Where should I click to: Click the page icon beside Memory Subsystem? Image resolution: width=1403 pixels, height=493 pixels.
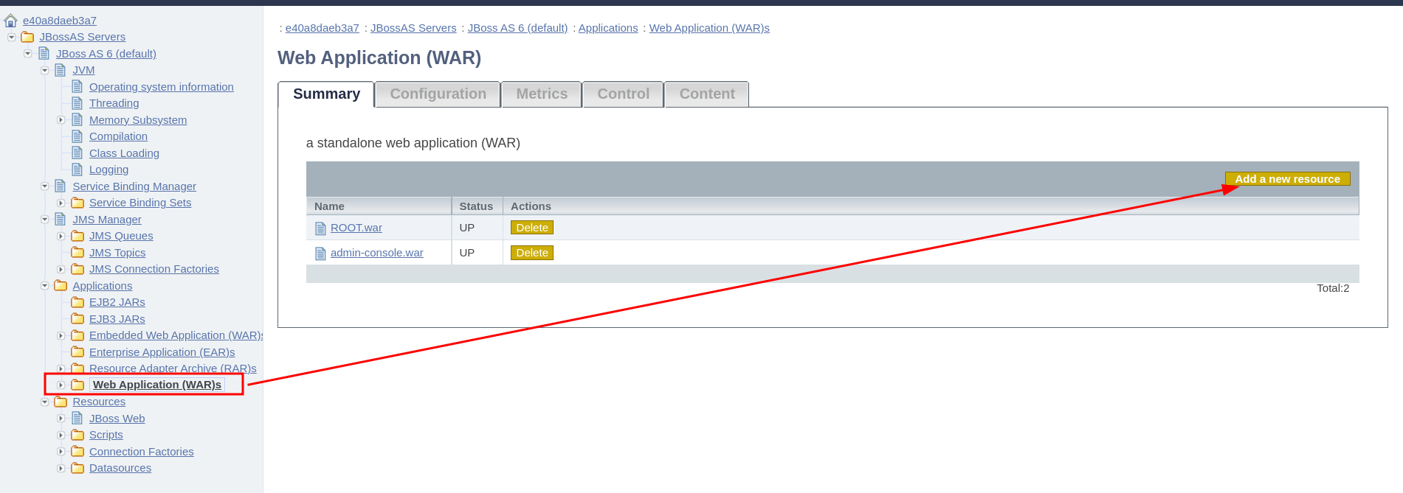click(x=77, y=120)
